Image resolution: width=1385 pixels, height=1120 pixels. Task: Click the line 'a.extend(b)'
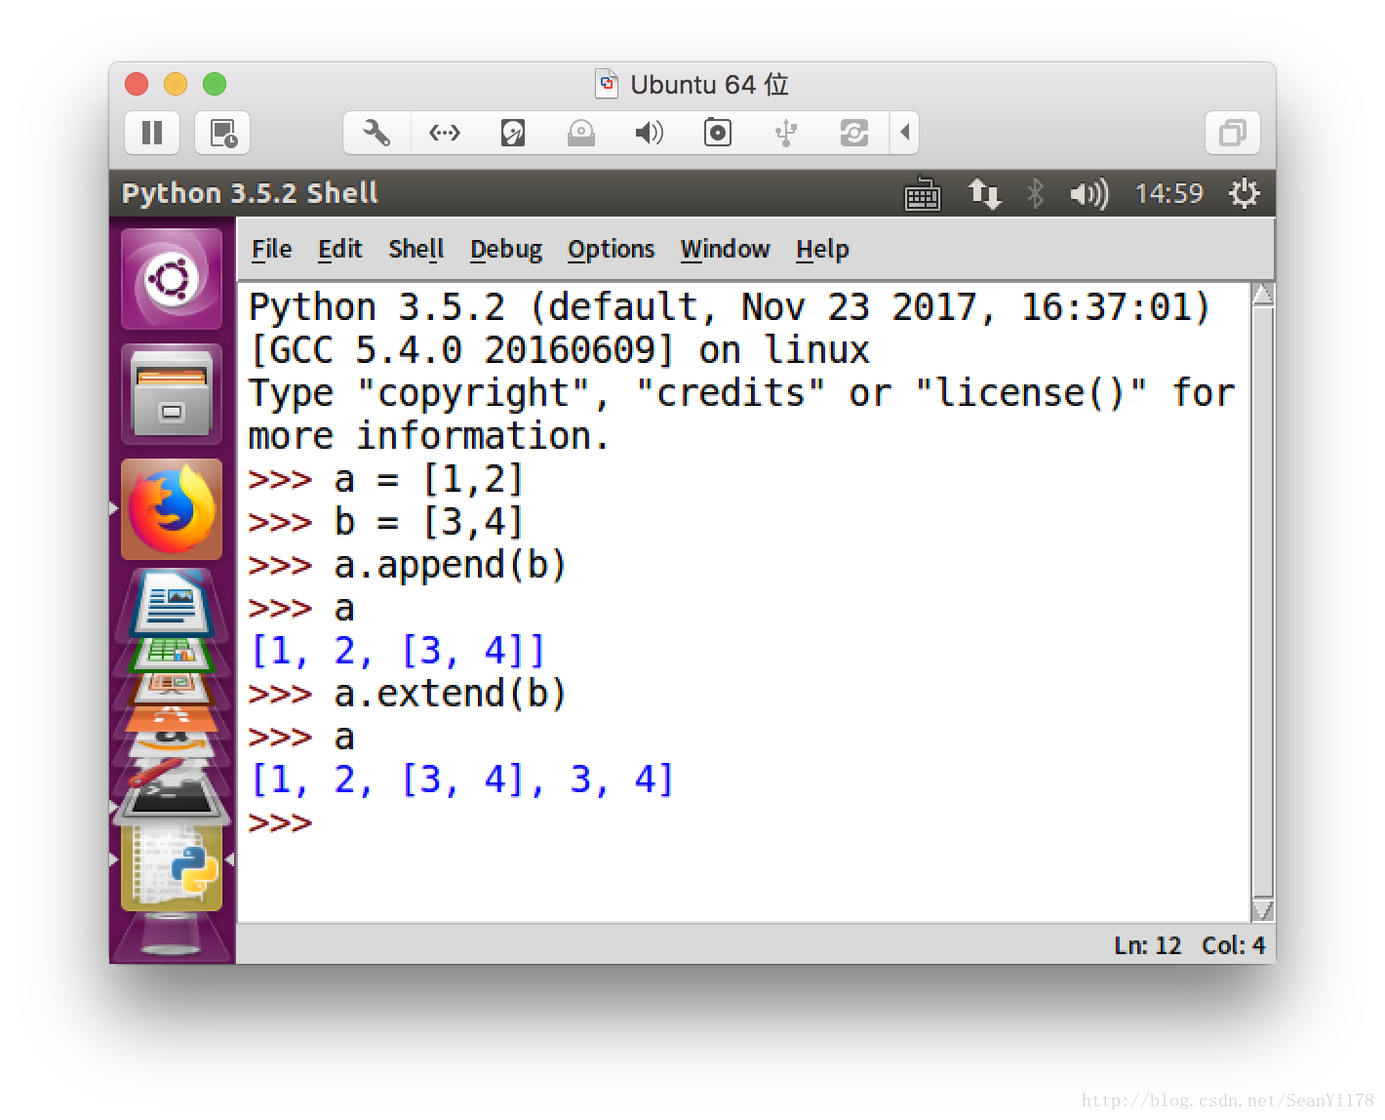coord(451,694)
